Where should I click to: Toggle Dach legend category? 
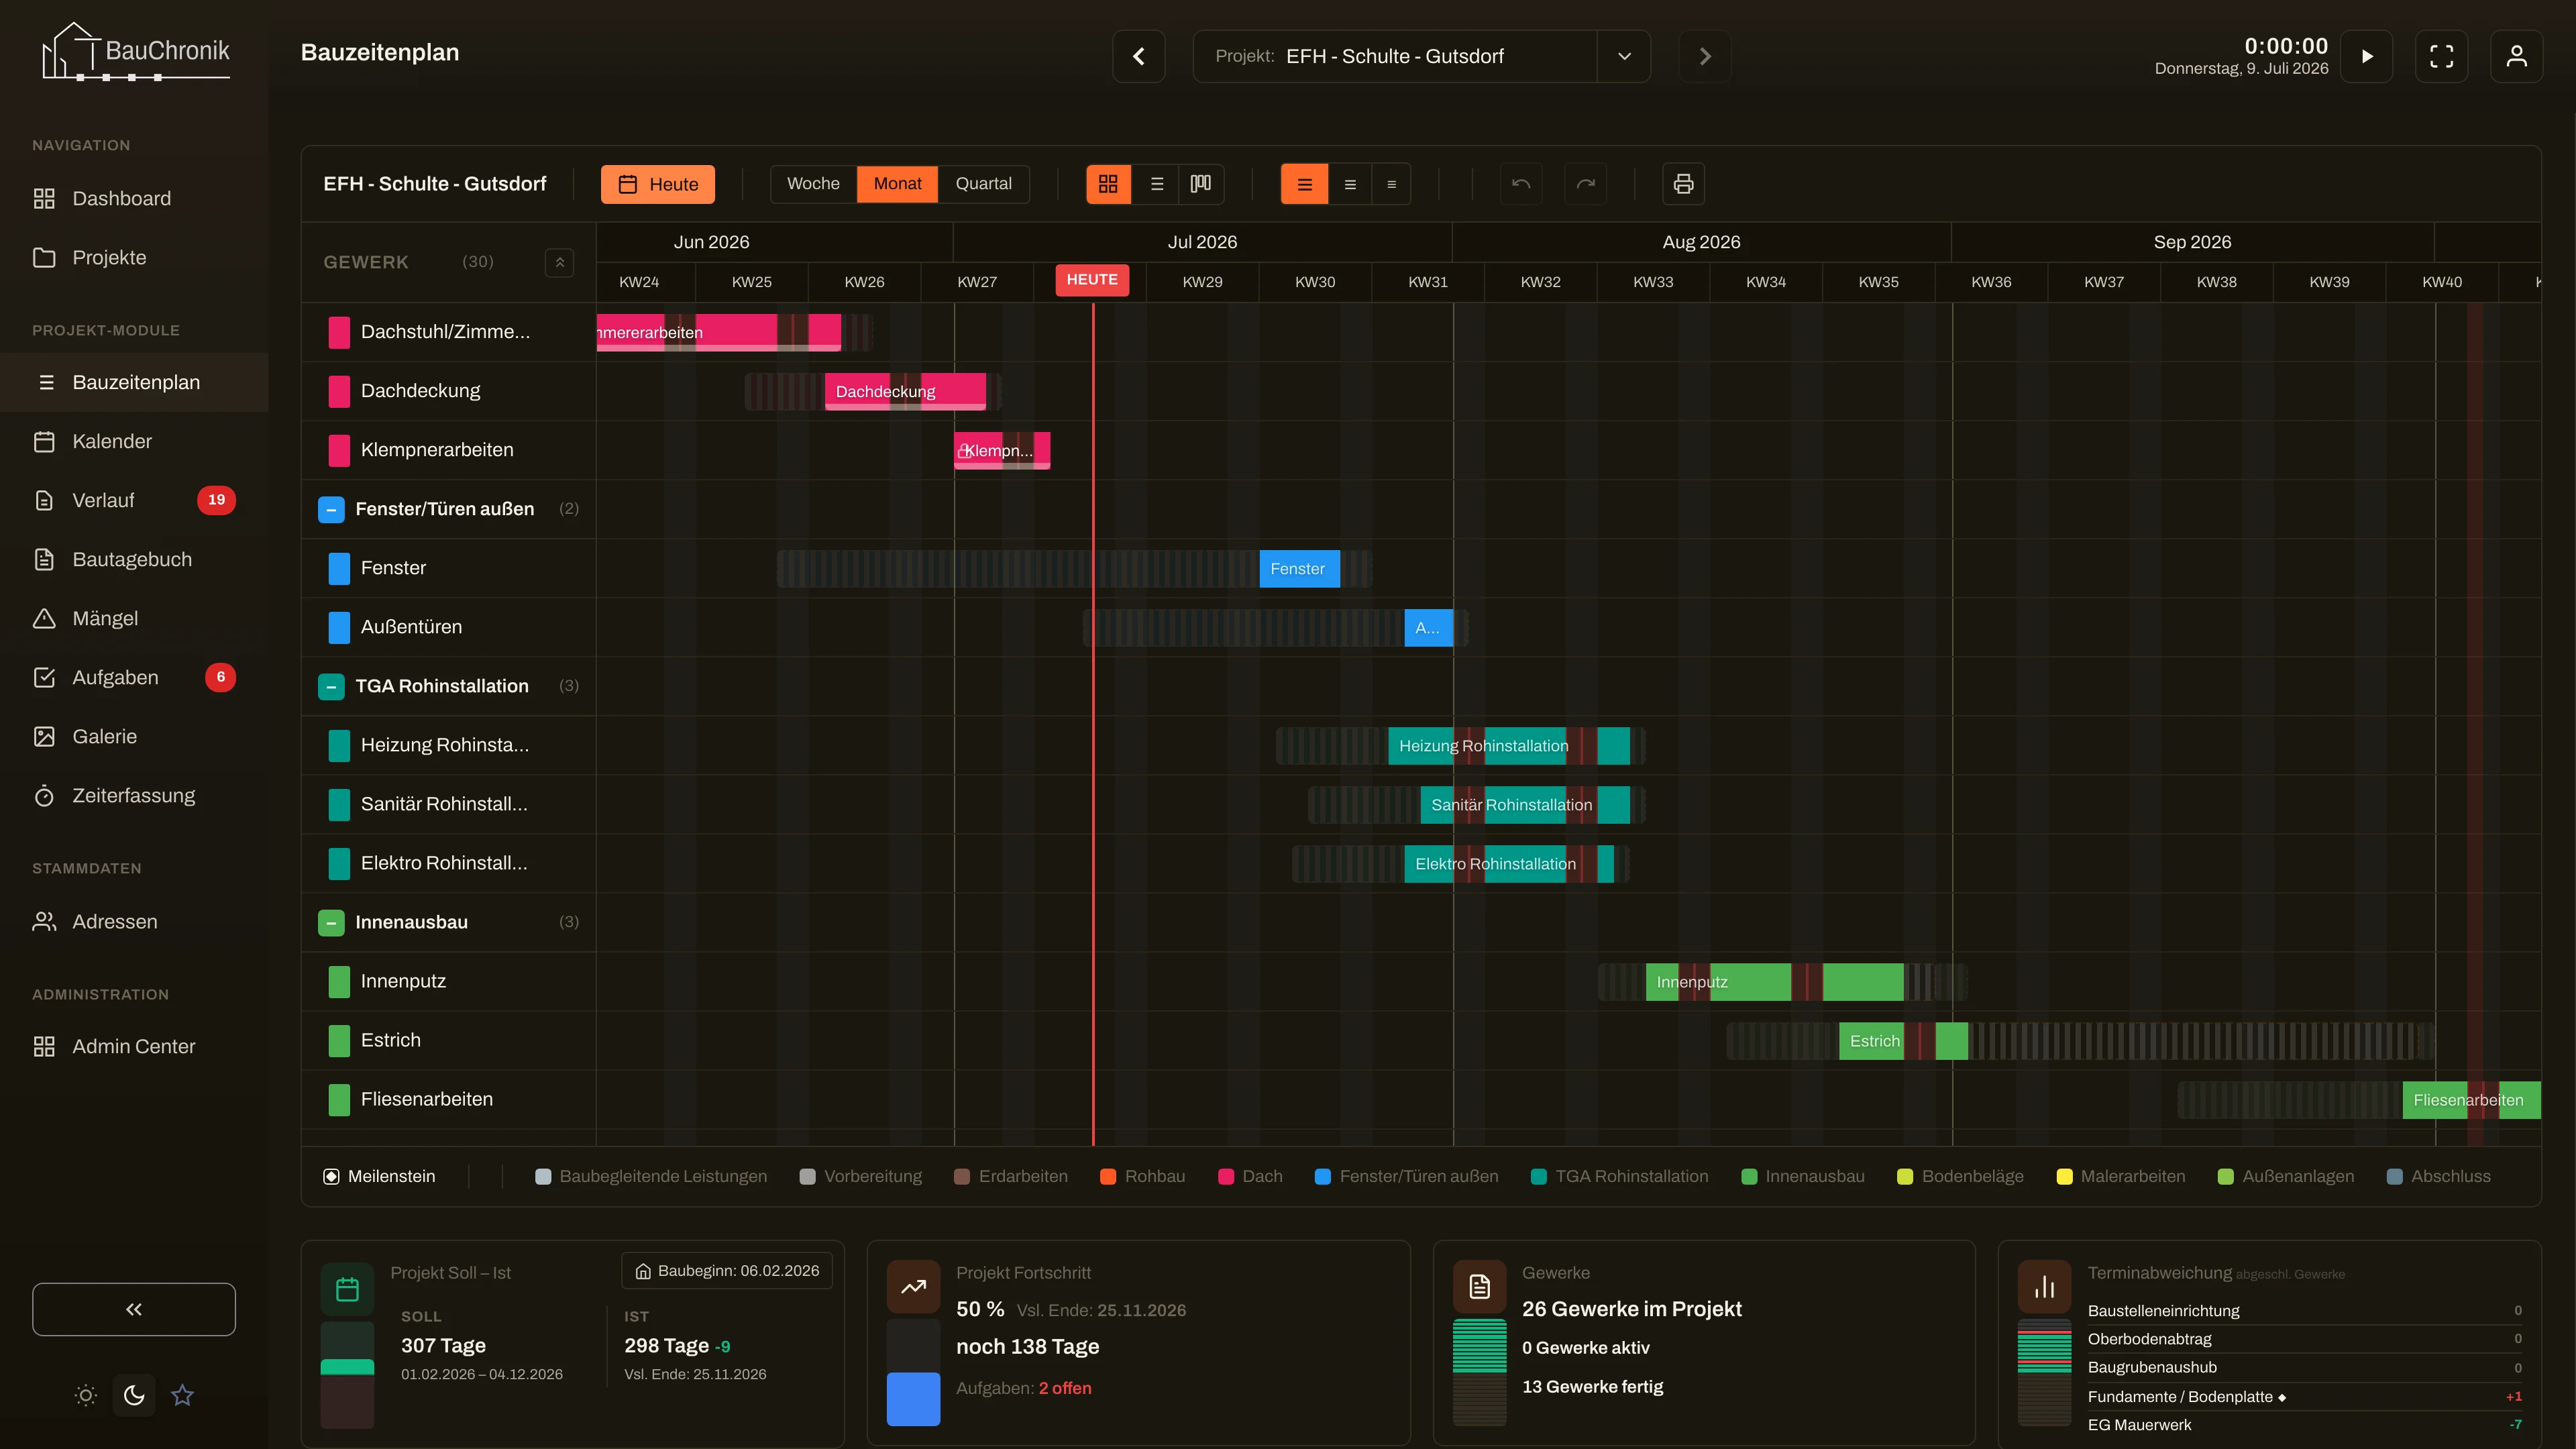tap(1250, 1176)
